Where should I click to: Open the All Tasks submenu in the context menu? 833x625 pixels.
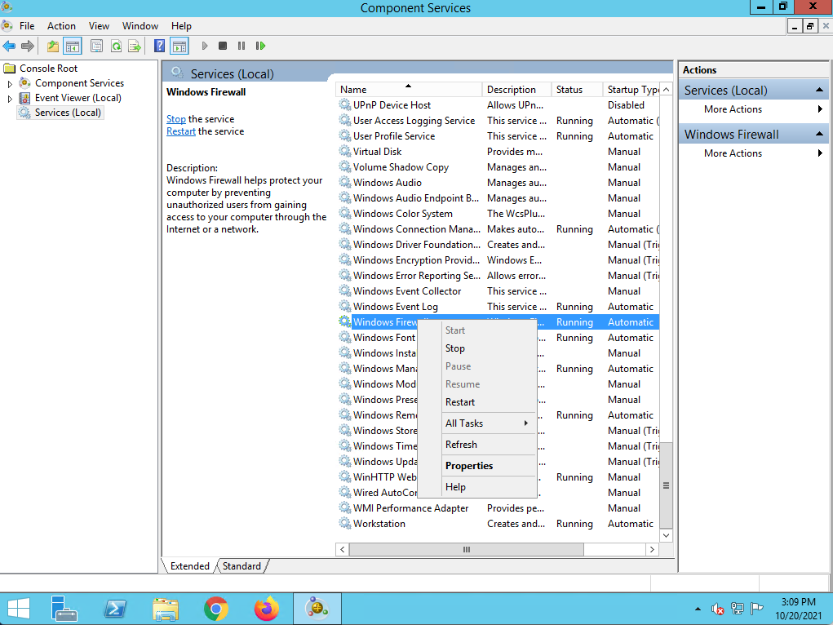point(488,423)
